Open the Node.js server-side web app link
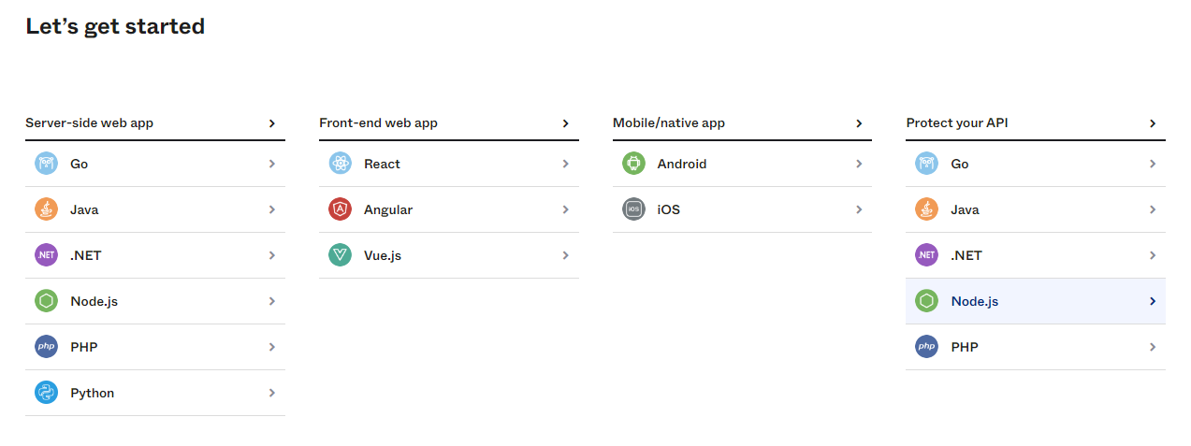 coord(155,301)
